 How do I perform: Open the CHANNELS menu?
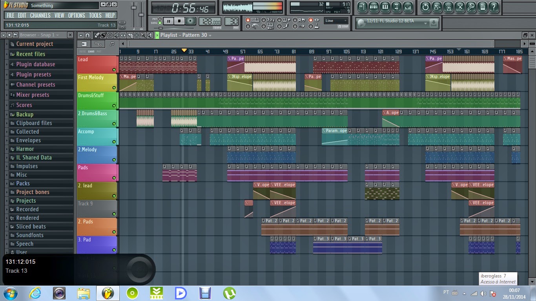point(40,16)
